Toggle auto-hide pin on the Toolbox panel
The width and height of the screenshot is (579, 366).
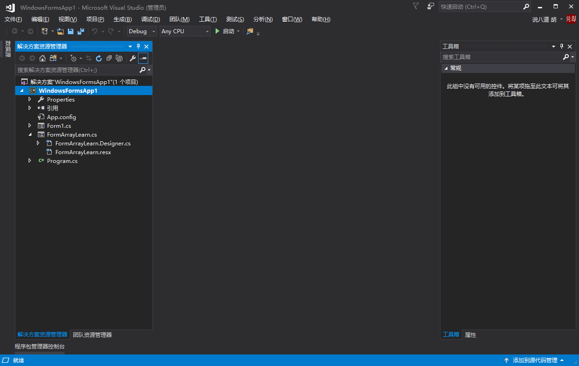[561, 47]
